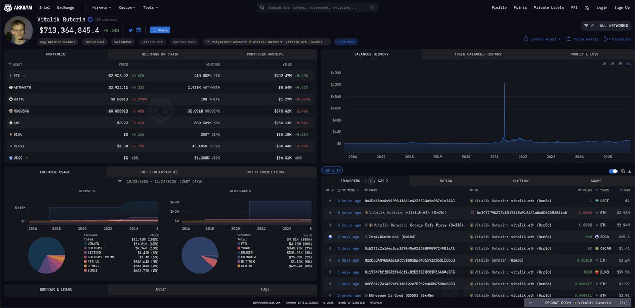Click the USD ≥ $1 filter chip
The height and width of the screenshot is (308, 635).
pos(332,170)
